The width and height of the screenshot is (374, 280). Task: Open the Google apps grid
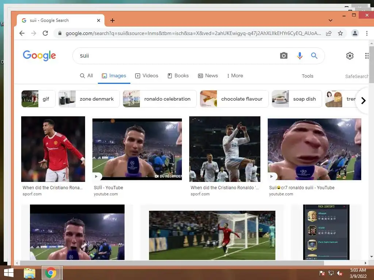tap(367, 56)
